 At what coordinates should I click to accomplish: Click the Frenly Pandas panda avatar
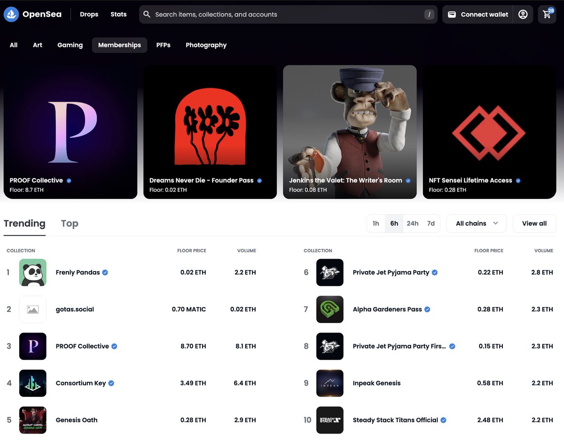coord(33,272)
